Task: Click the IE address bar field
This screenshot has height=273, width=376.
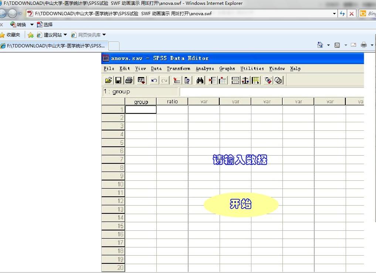Action: 179,14
